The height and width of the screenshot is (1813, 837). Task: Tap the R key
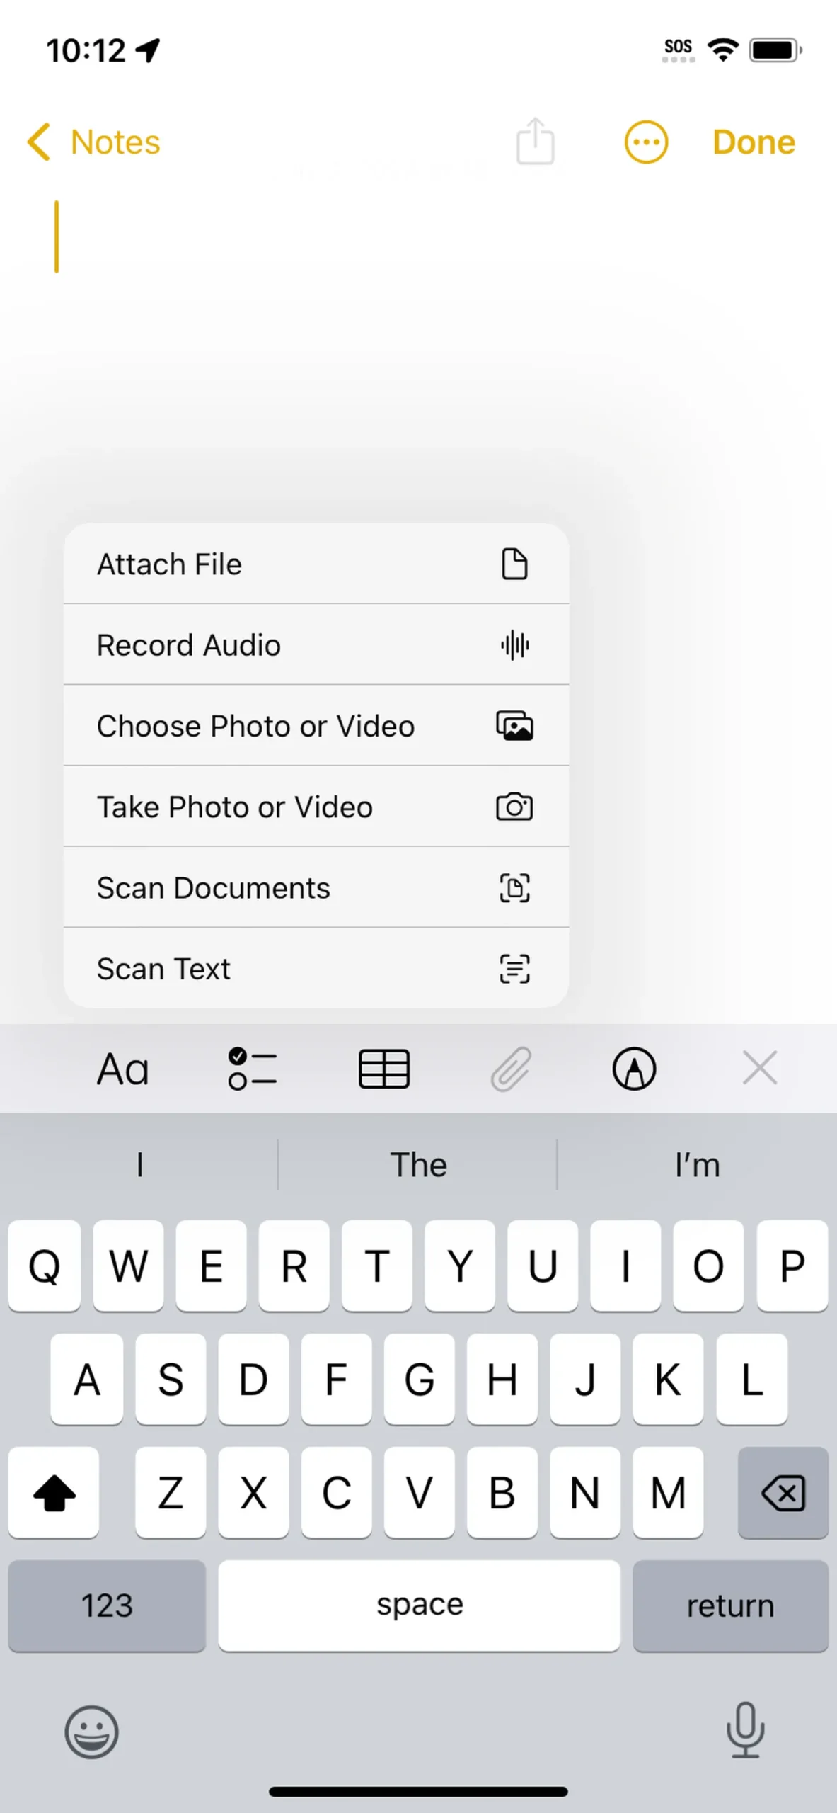click(294, 1266)
